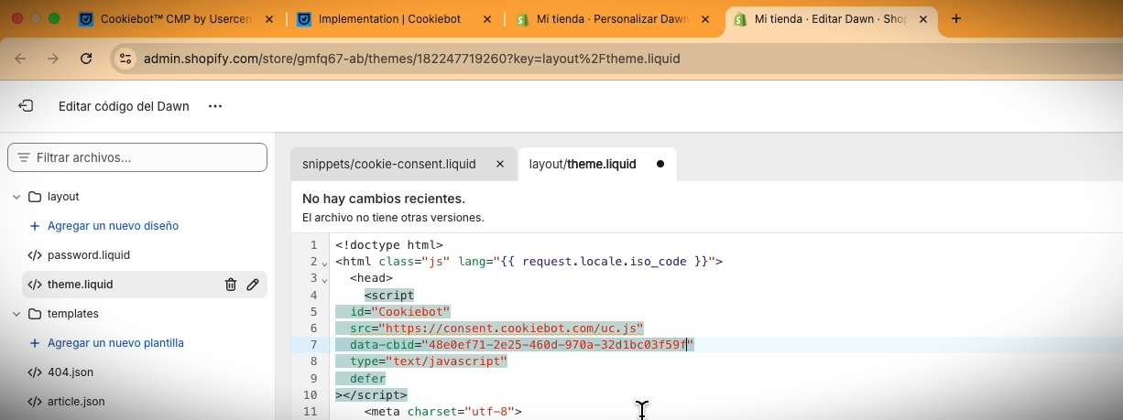Fold the html tag at line 2

[325, 264]
